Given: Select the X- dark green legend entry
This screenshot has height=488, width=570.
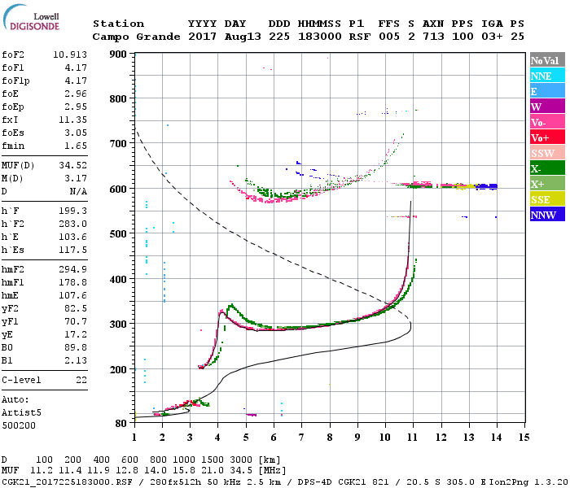Looking at the screenshot, I should point(547,168).
